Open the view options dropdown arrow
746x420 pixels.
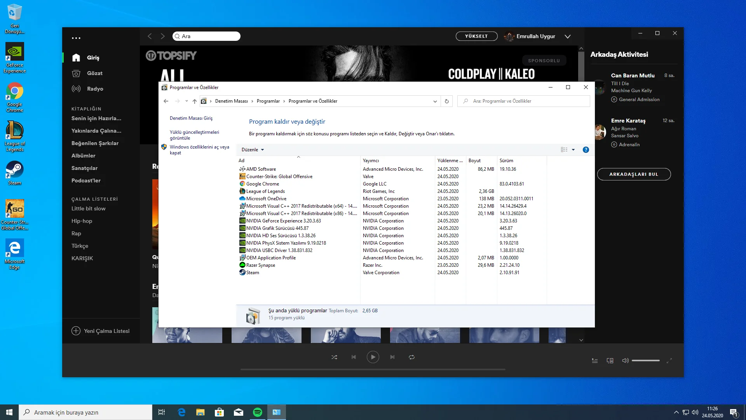[573, 150]
